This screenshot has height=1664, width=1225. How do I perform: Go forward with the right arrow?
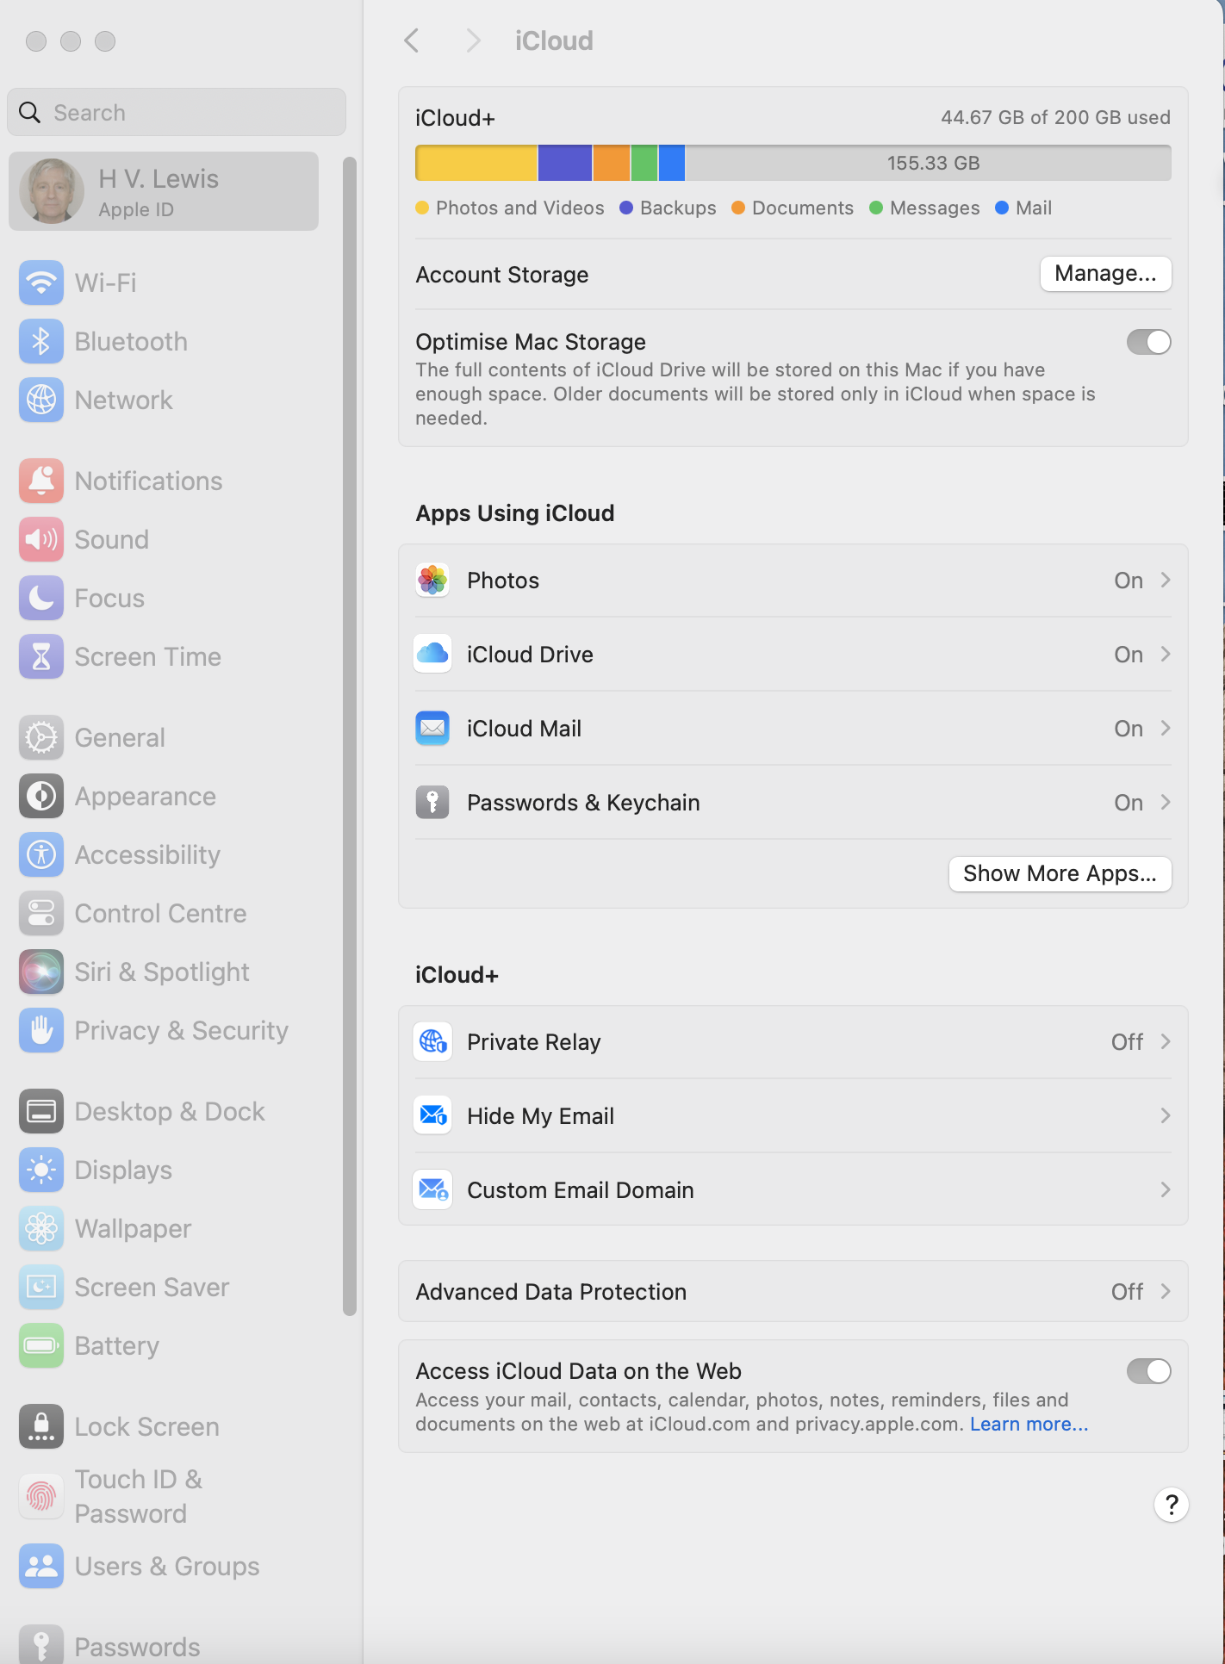(x=472, y=40)
